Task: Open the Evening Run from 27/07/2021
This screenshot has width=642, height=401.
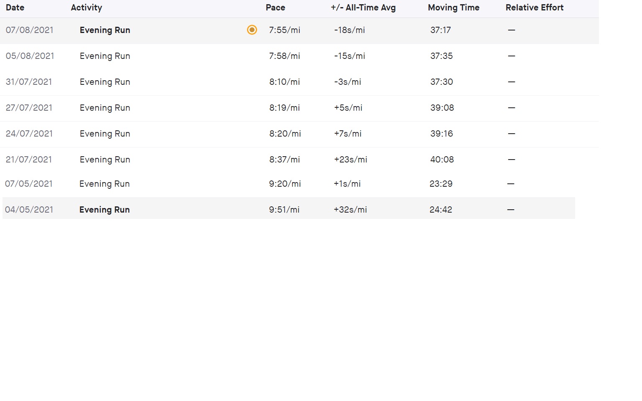Action: pos(105,108)
